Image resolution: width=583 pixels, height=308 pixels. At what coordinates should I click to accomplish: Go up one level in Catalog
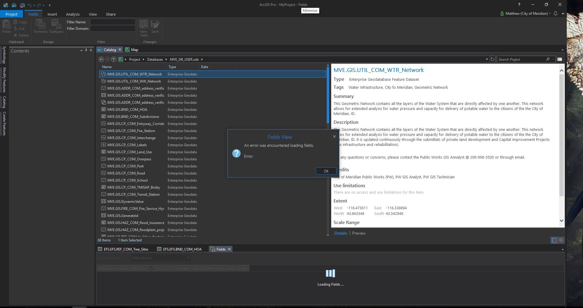(114, 59)
